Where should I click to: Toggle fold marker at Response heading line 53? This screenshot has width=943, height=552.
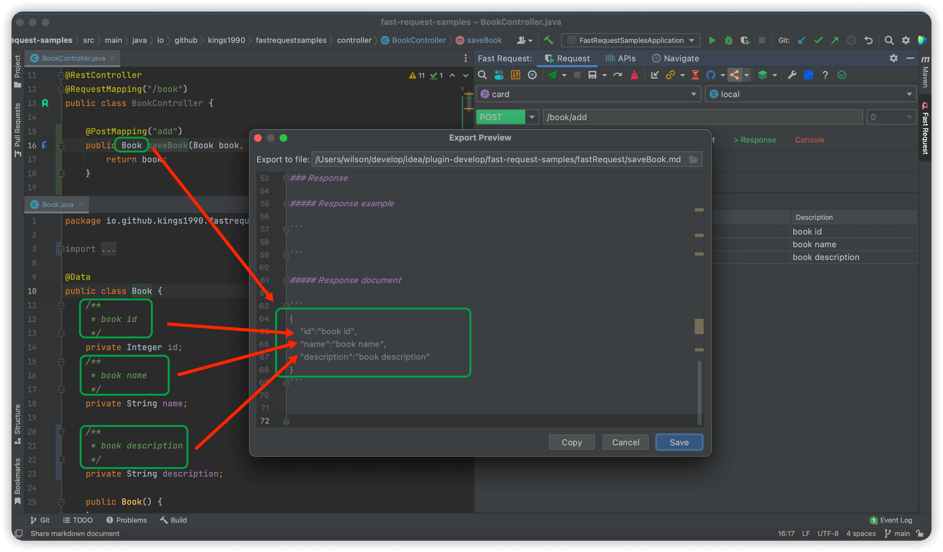pyautogui.click(x=286, y=178)
